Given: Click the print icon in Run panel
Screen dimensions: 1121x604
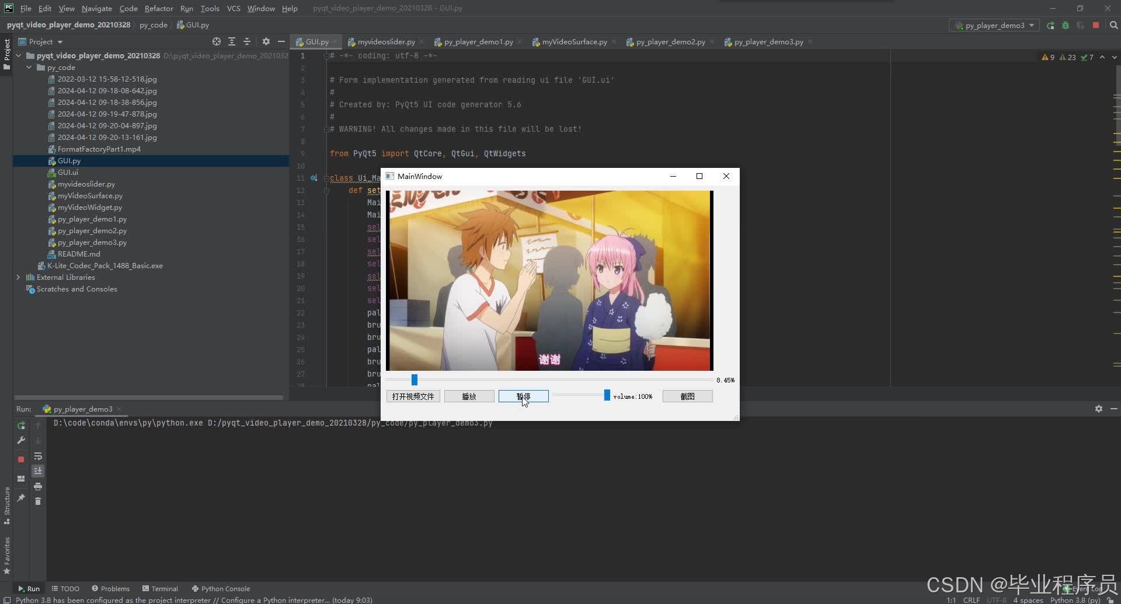Looking at the screenshot, I should tap(38, 486).
